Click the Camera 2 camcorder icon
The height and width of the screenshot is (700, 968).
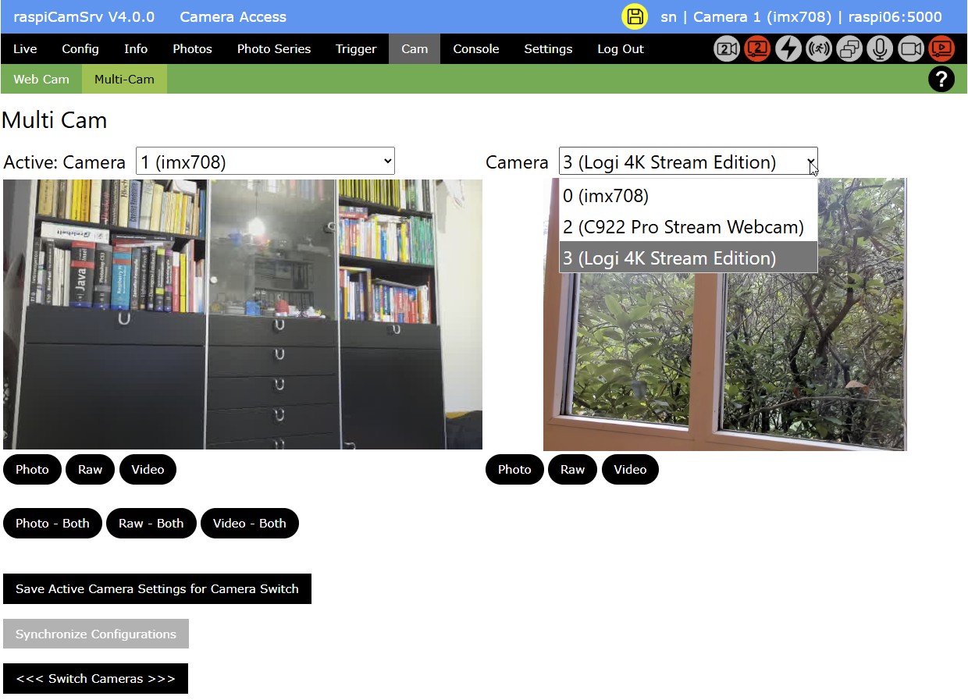point(726,48)
